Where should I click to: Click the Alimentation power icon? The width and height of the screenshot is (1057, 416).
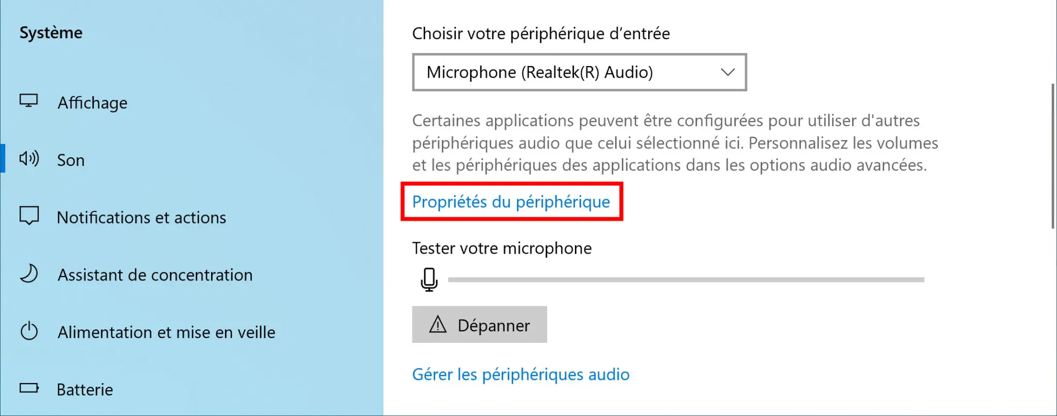pyautogui.click(x=29, y=332)
